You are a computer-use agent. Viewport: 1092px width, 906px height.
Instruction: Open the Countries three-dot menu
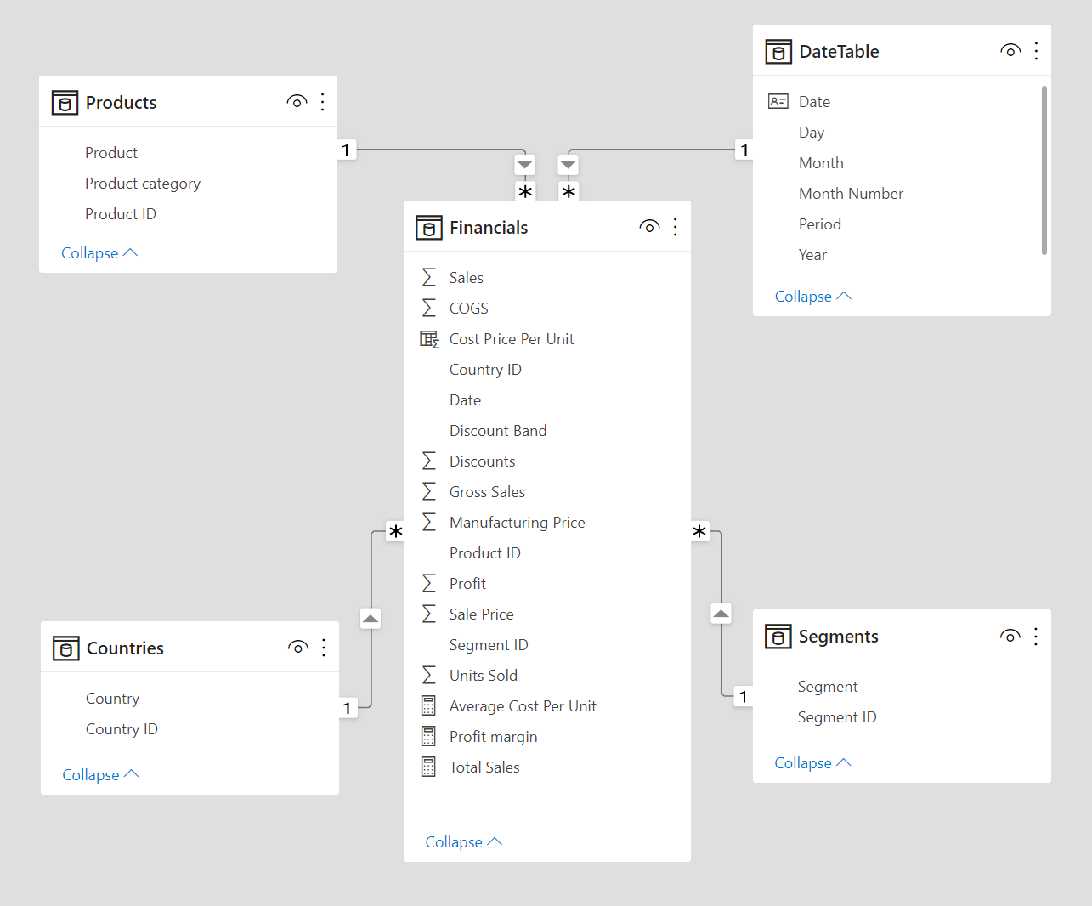coord(324,647)
